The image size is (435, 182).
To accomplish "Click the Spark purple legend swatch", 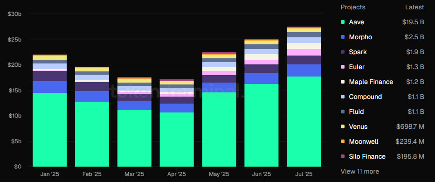I will coord(343,52).
